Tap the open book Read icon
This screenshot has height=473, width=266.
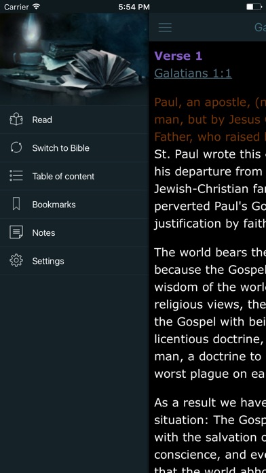[x=16, y=120]
